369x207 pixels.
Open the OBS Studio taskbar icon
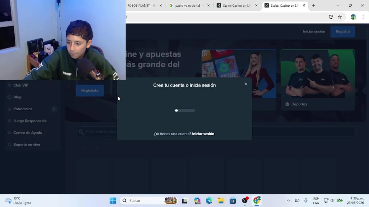point(245,200)
